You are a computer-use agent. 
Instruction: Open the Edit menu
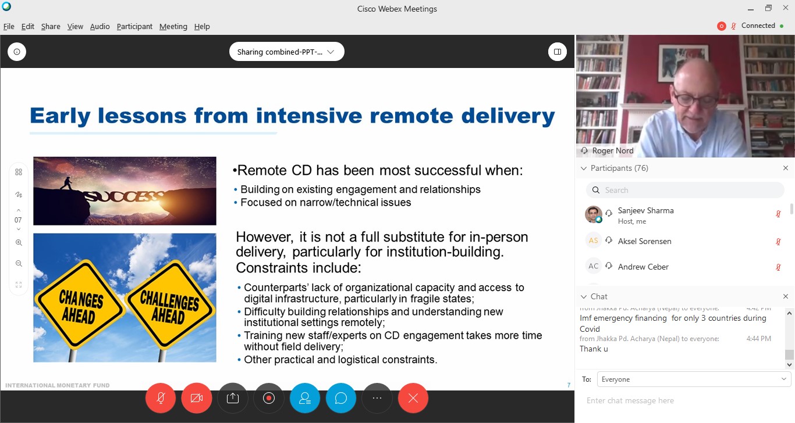coord(28,27)
